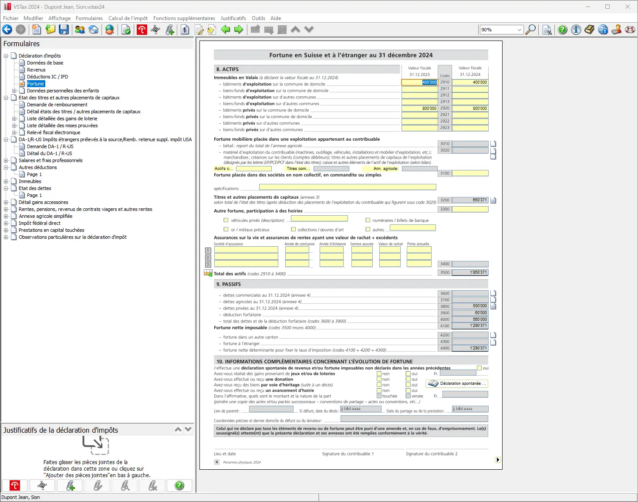
Task: Click the blue back arrow in toolbar
Action: point(7,30)
